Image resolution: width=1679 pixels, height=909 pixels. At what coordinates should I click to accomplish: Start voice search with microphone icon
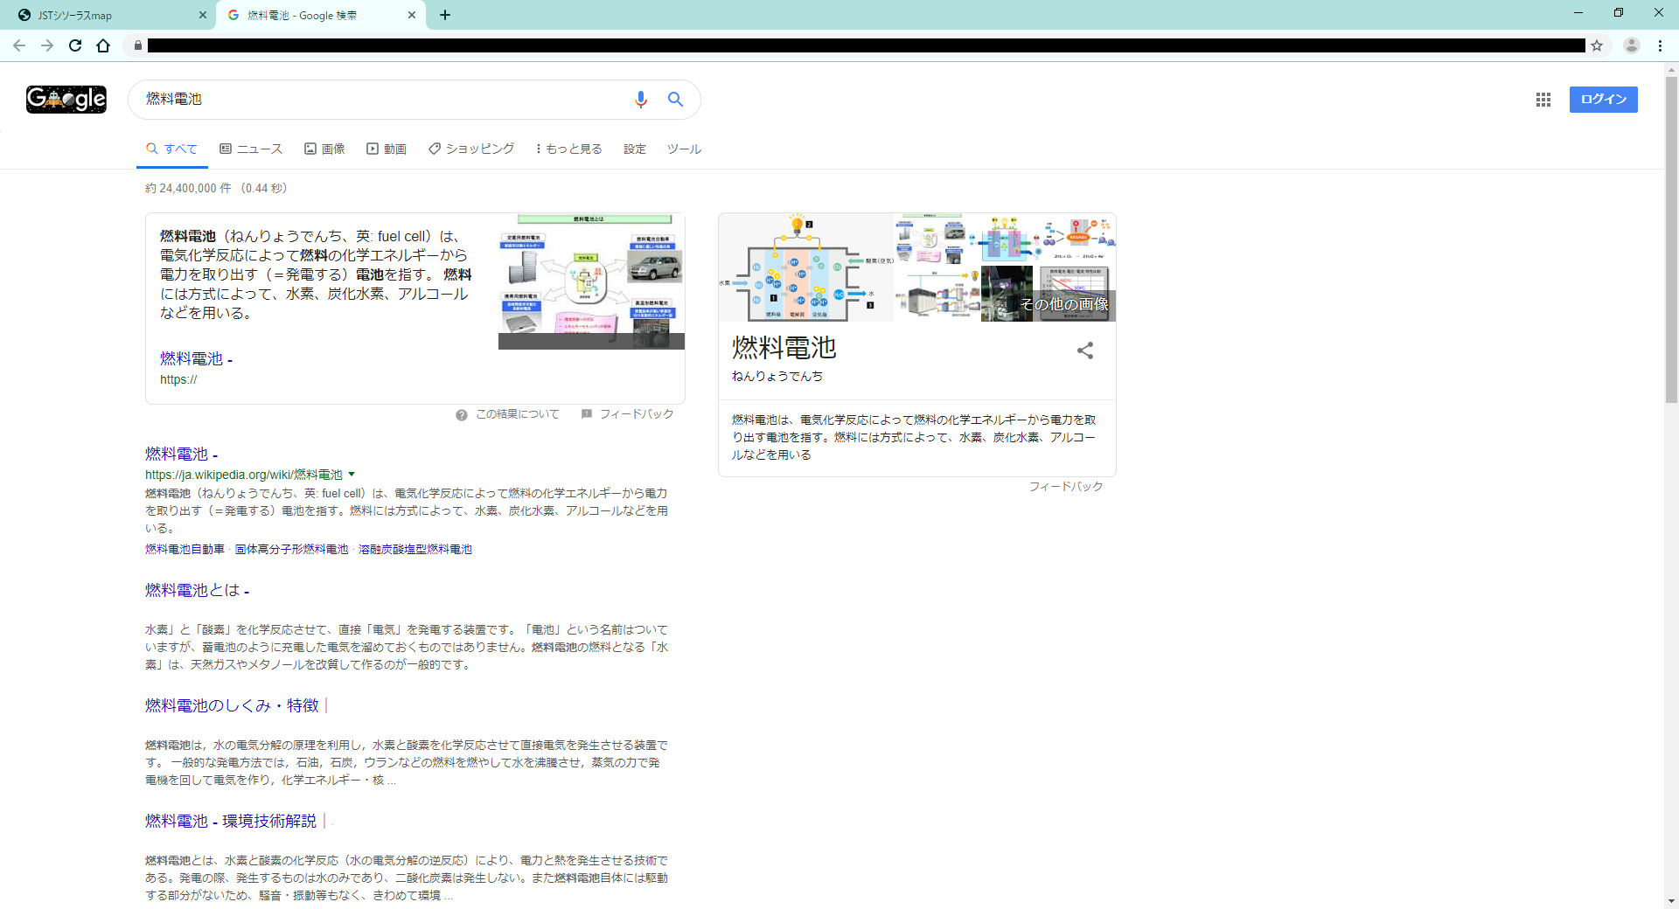tap(640, 100)
